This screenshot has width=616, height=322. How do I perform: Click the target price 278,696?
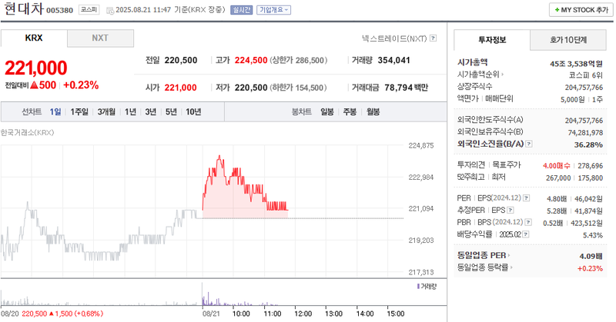590,166
